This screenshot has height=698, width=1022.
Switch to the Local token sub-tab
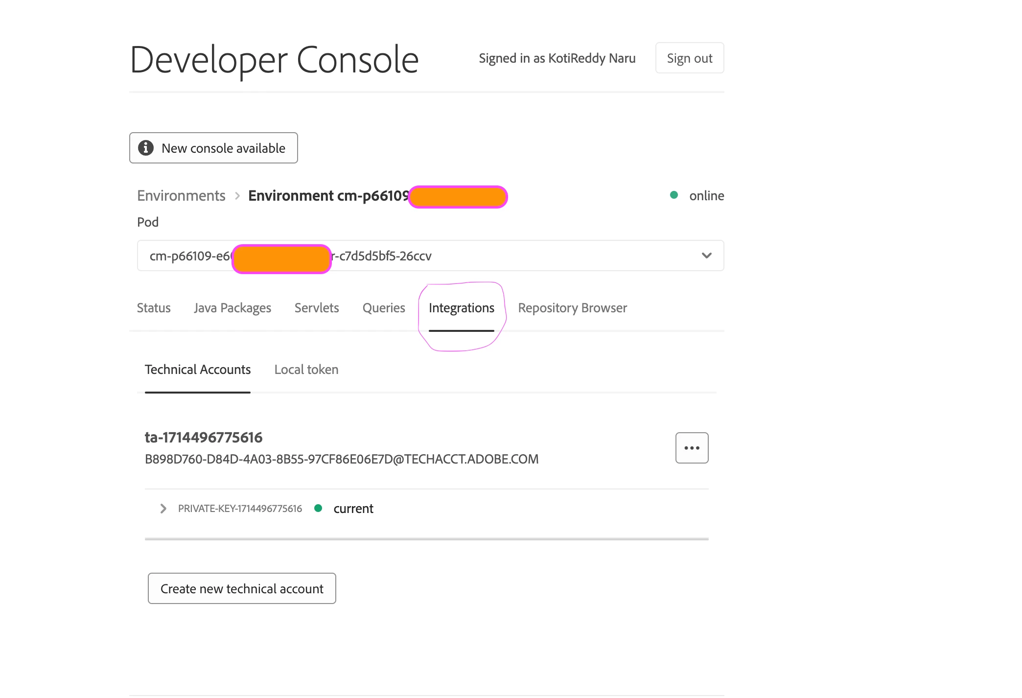(x=306, y=370)
